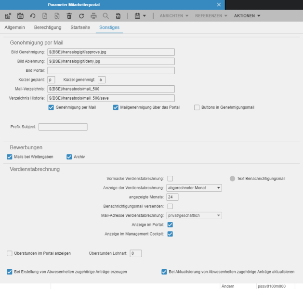Toggle Bei Aktualisierung von Abwesenheiten checkbox
Screen dimensions: 303x289
[164, 272]
